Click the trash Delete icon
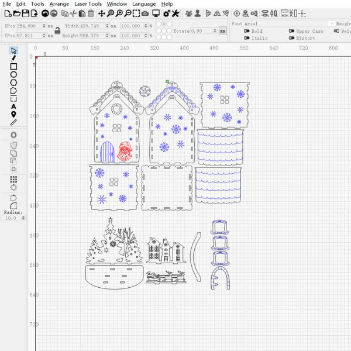This screenshot has height=351, width=351. 91,13
